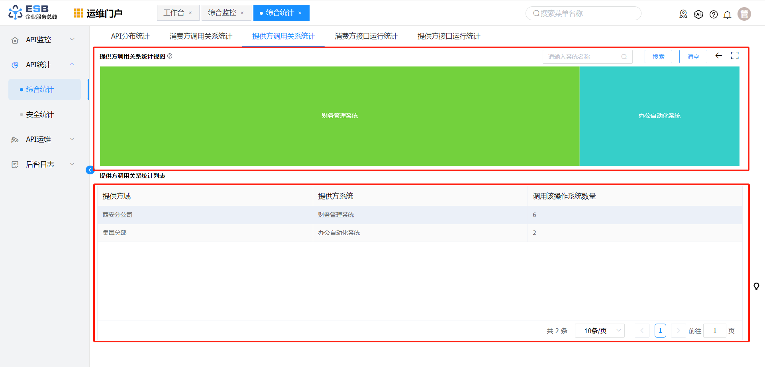Expand the API运维 menu
This screenshot has width=765, height=367.
pyautogui.click(x=43, y=139)
